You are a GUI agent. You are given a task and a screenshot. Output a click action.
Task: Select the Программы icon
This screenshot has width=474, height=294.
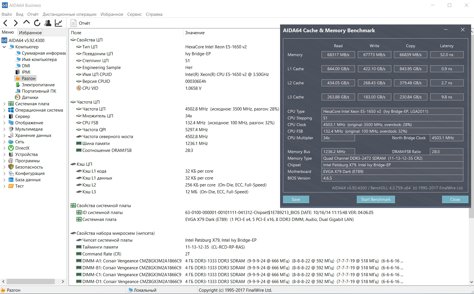[11, 161]
